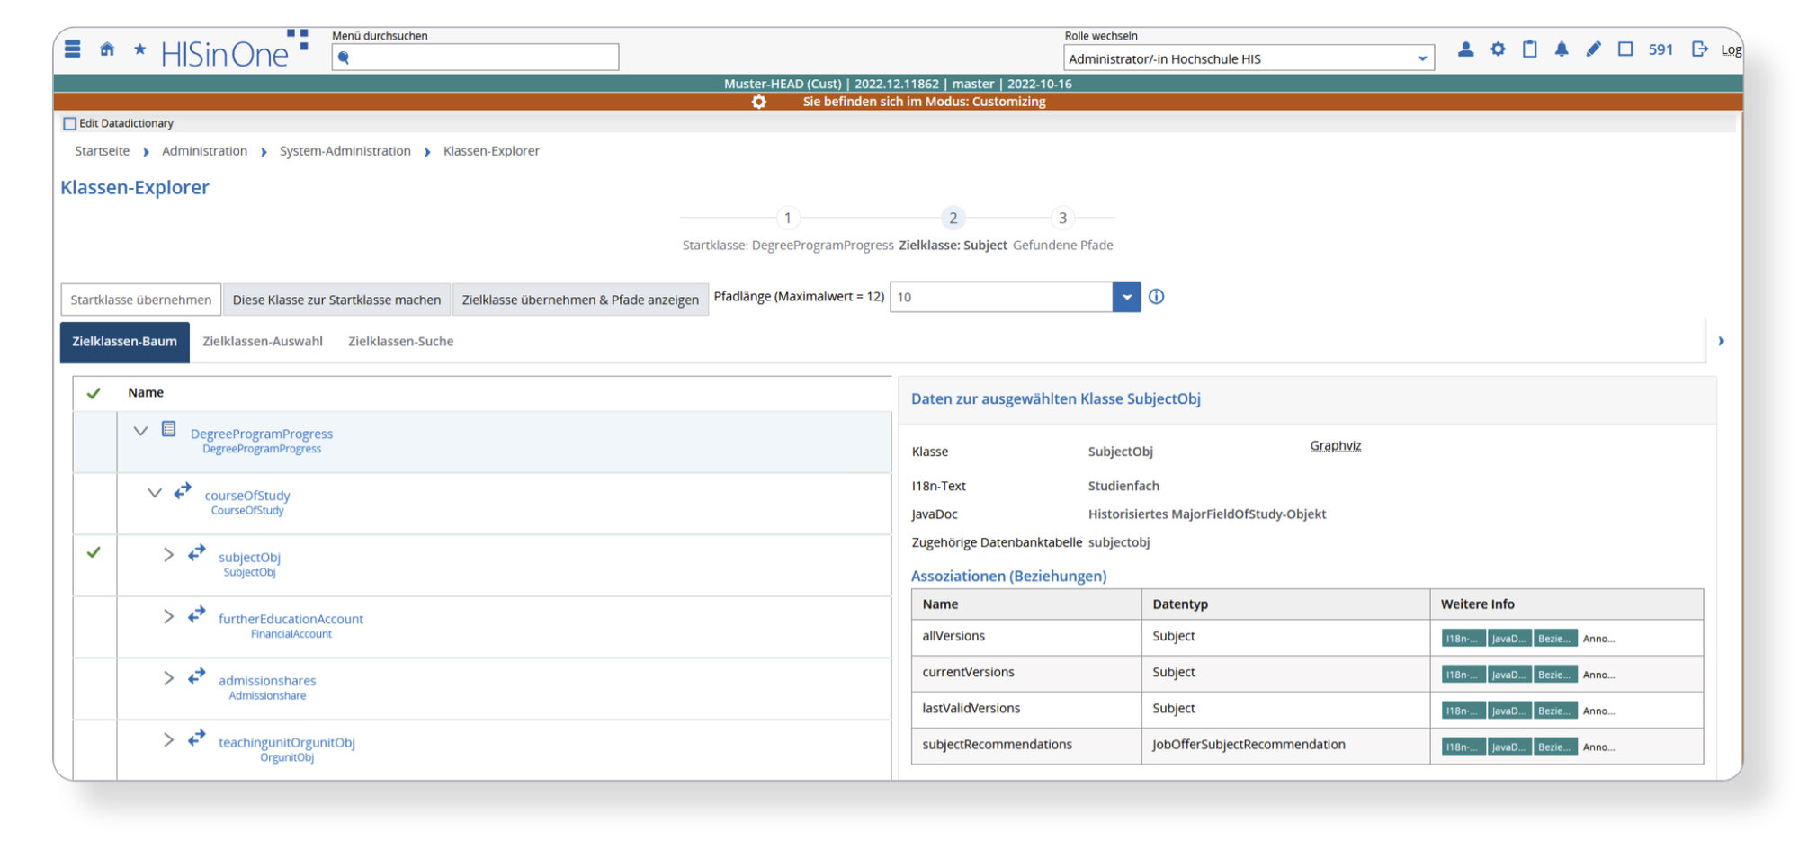This screenshot has width=1799, height=841.
Task: Click the green checkmark column header
Action: pyautogui.click(x=94, y=393)
